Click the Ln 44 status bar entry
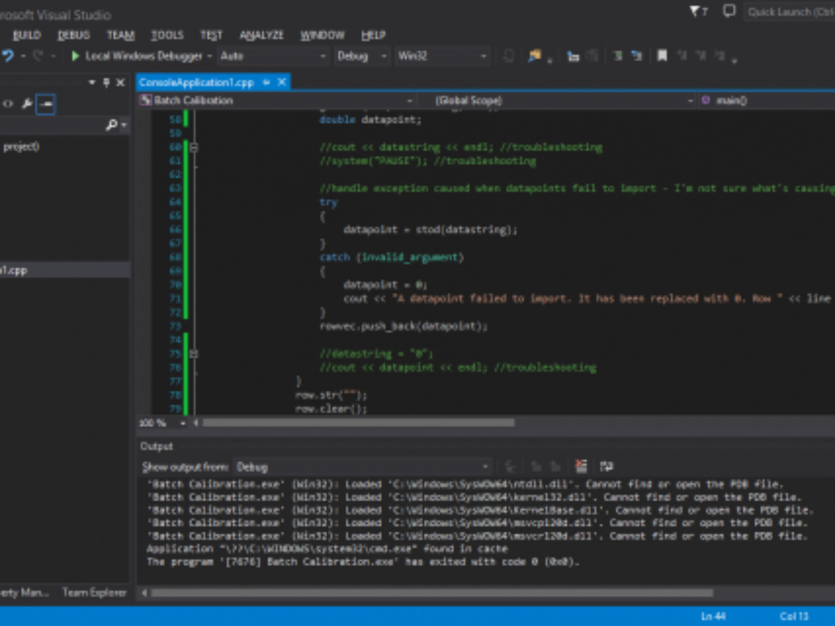835x626 pixels. (714, 616)
